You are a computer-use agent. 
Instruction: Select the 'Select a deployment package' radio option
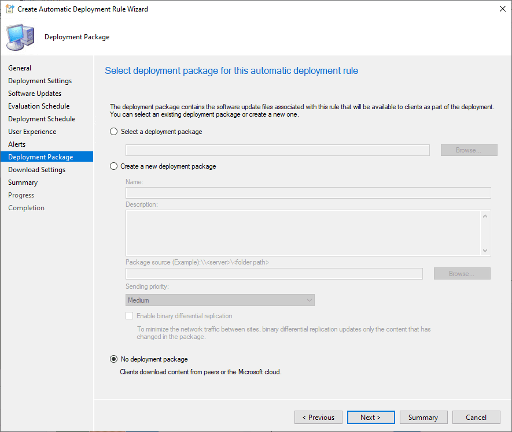[114, 132]
